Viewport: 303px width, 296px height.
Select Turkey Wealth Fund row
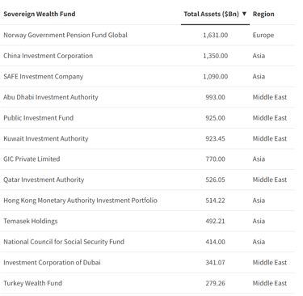pyautogui.click(x=148, y=283)
